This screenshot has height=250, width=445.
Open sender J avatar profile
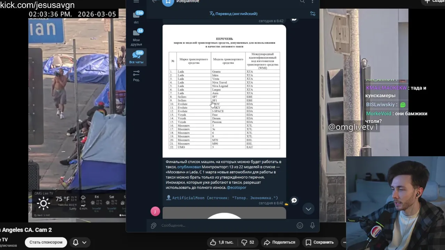coord(155,211)
